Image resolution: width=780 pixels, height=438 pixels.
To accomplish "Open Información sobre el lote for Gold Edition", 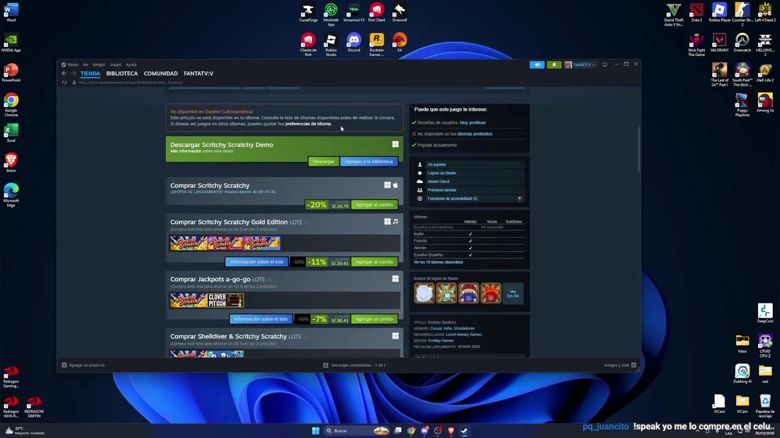I will click(x=257, y=262).
